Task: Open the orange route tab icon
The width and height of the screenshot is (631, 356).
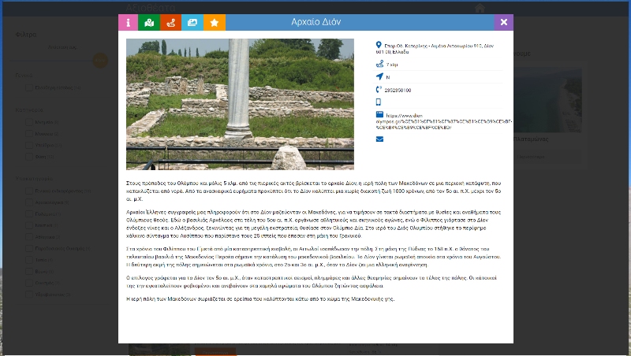Action: coord(171,23)
